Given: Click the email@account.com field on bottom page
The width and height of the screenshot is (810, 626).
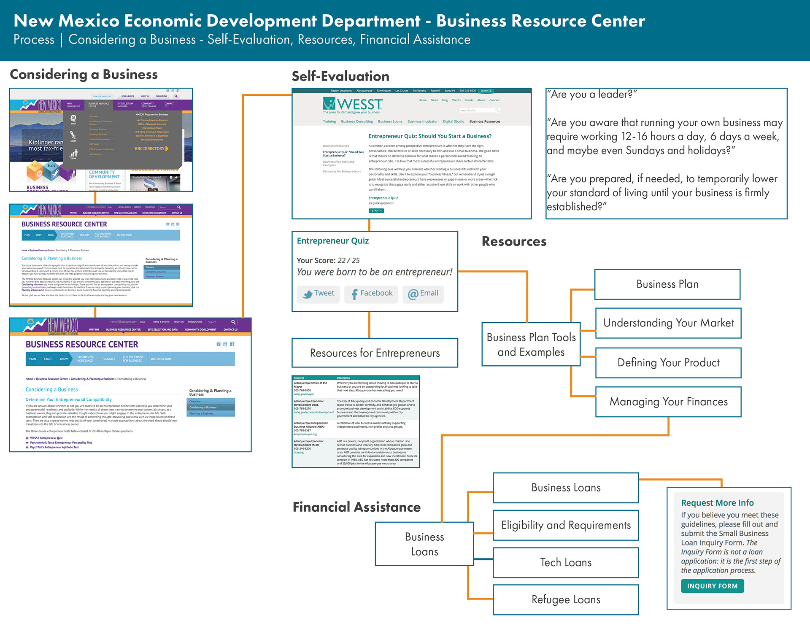Looking at the screenshot, I should 124,322.
